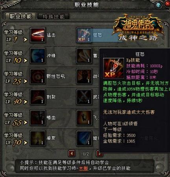Click the arrow next to LV 25

tap(25, 81)
